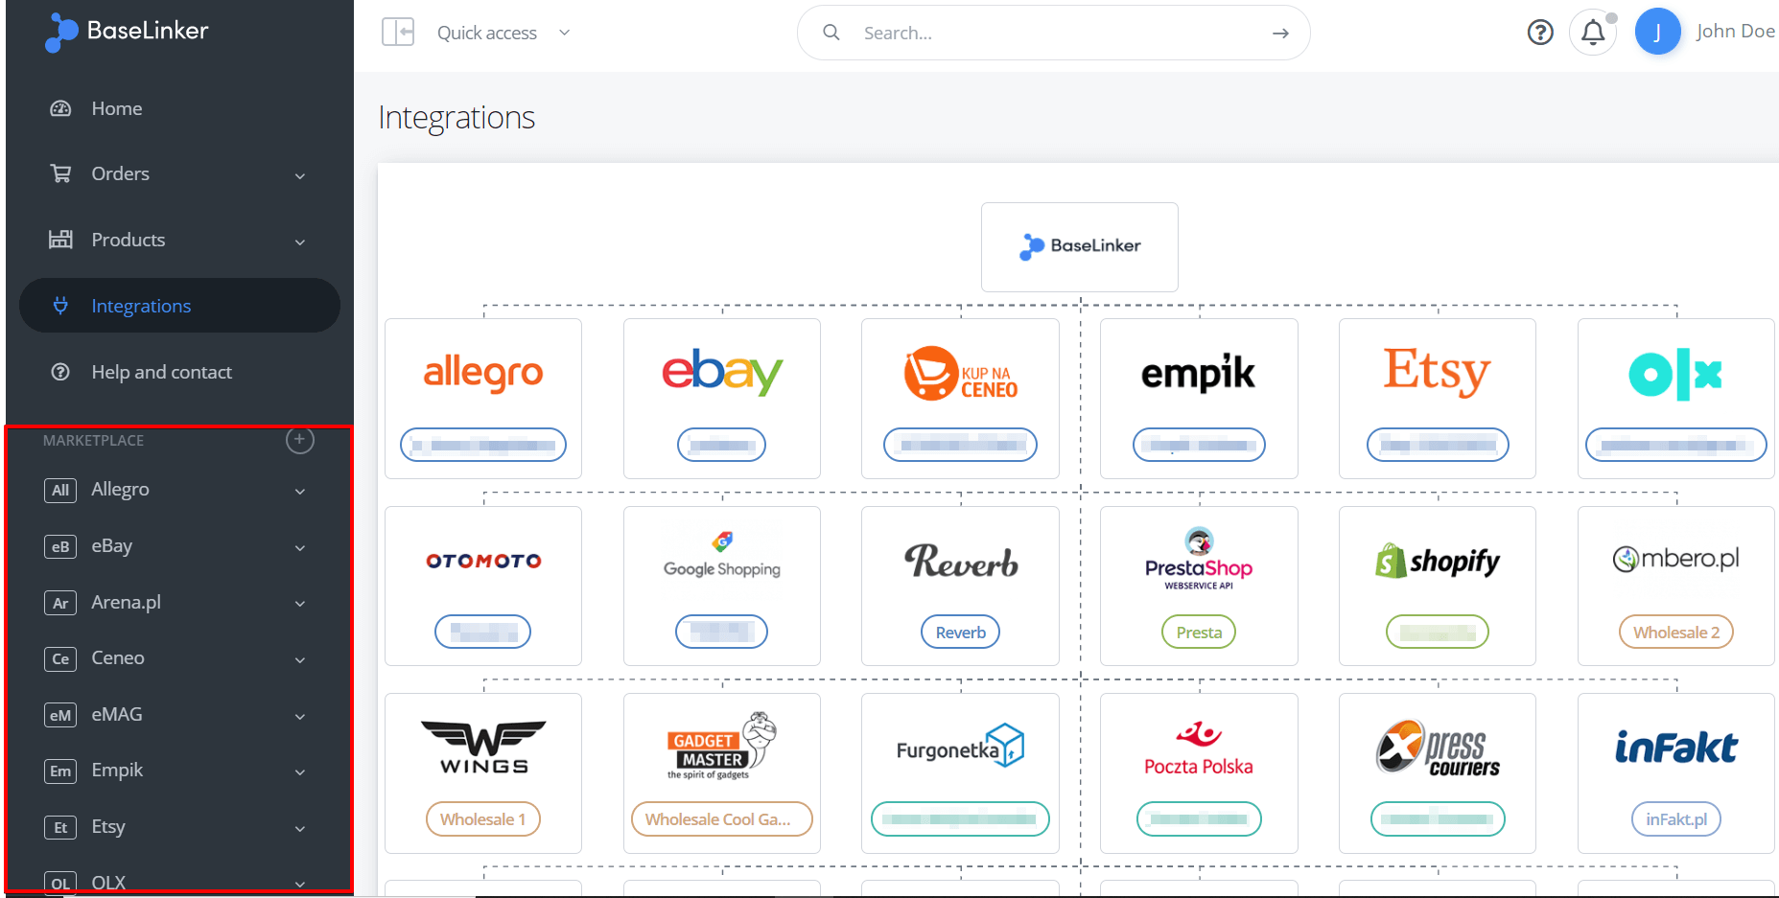1779x898 pixels.
Task: Click the BaseLinker logo in sidebar
Action: pos(127,32)
